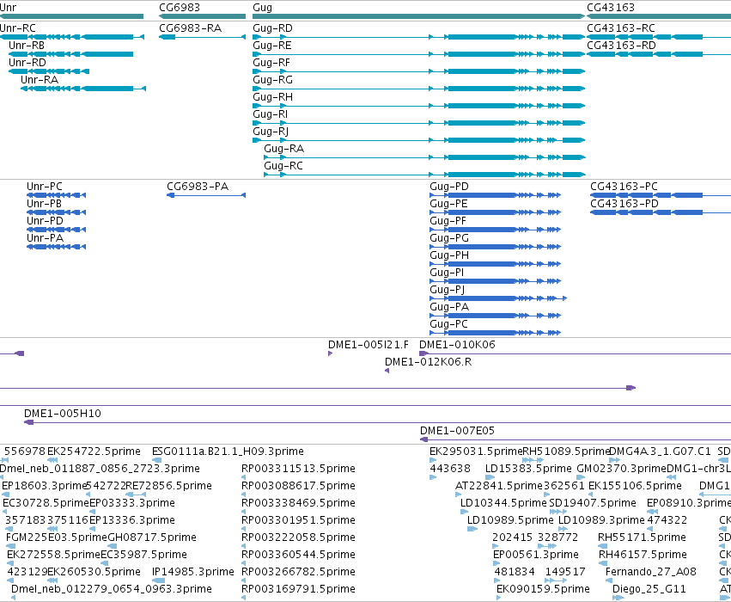Select the Unr-PA protein label
This screenshot has width=731, height=602.
[x=45, y=238]
